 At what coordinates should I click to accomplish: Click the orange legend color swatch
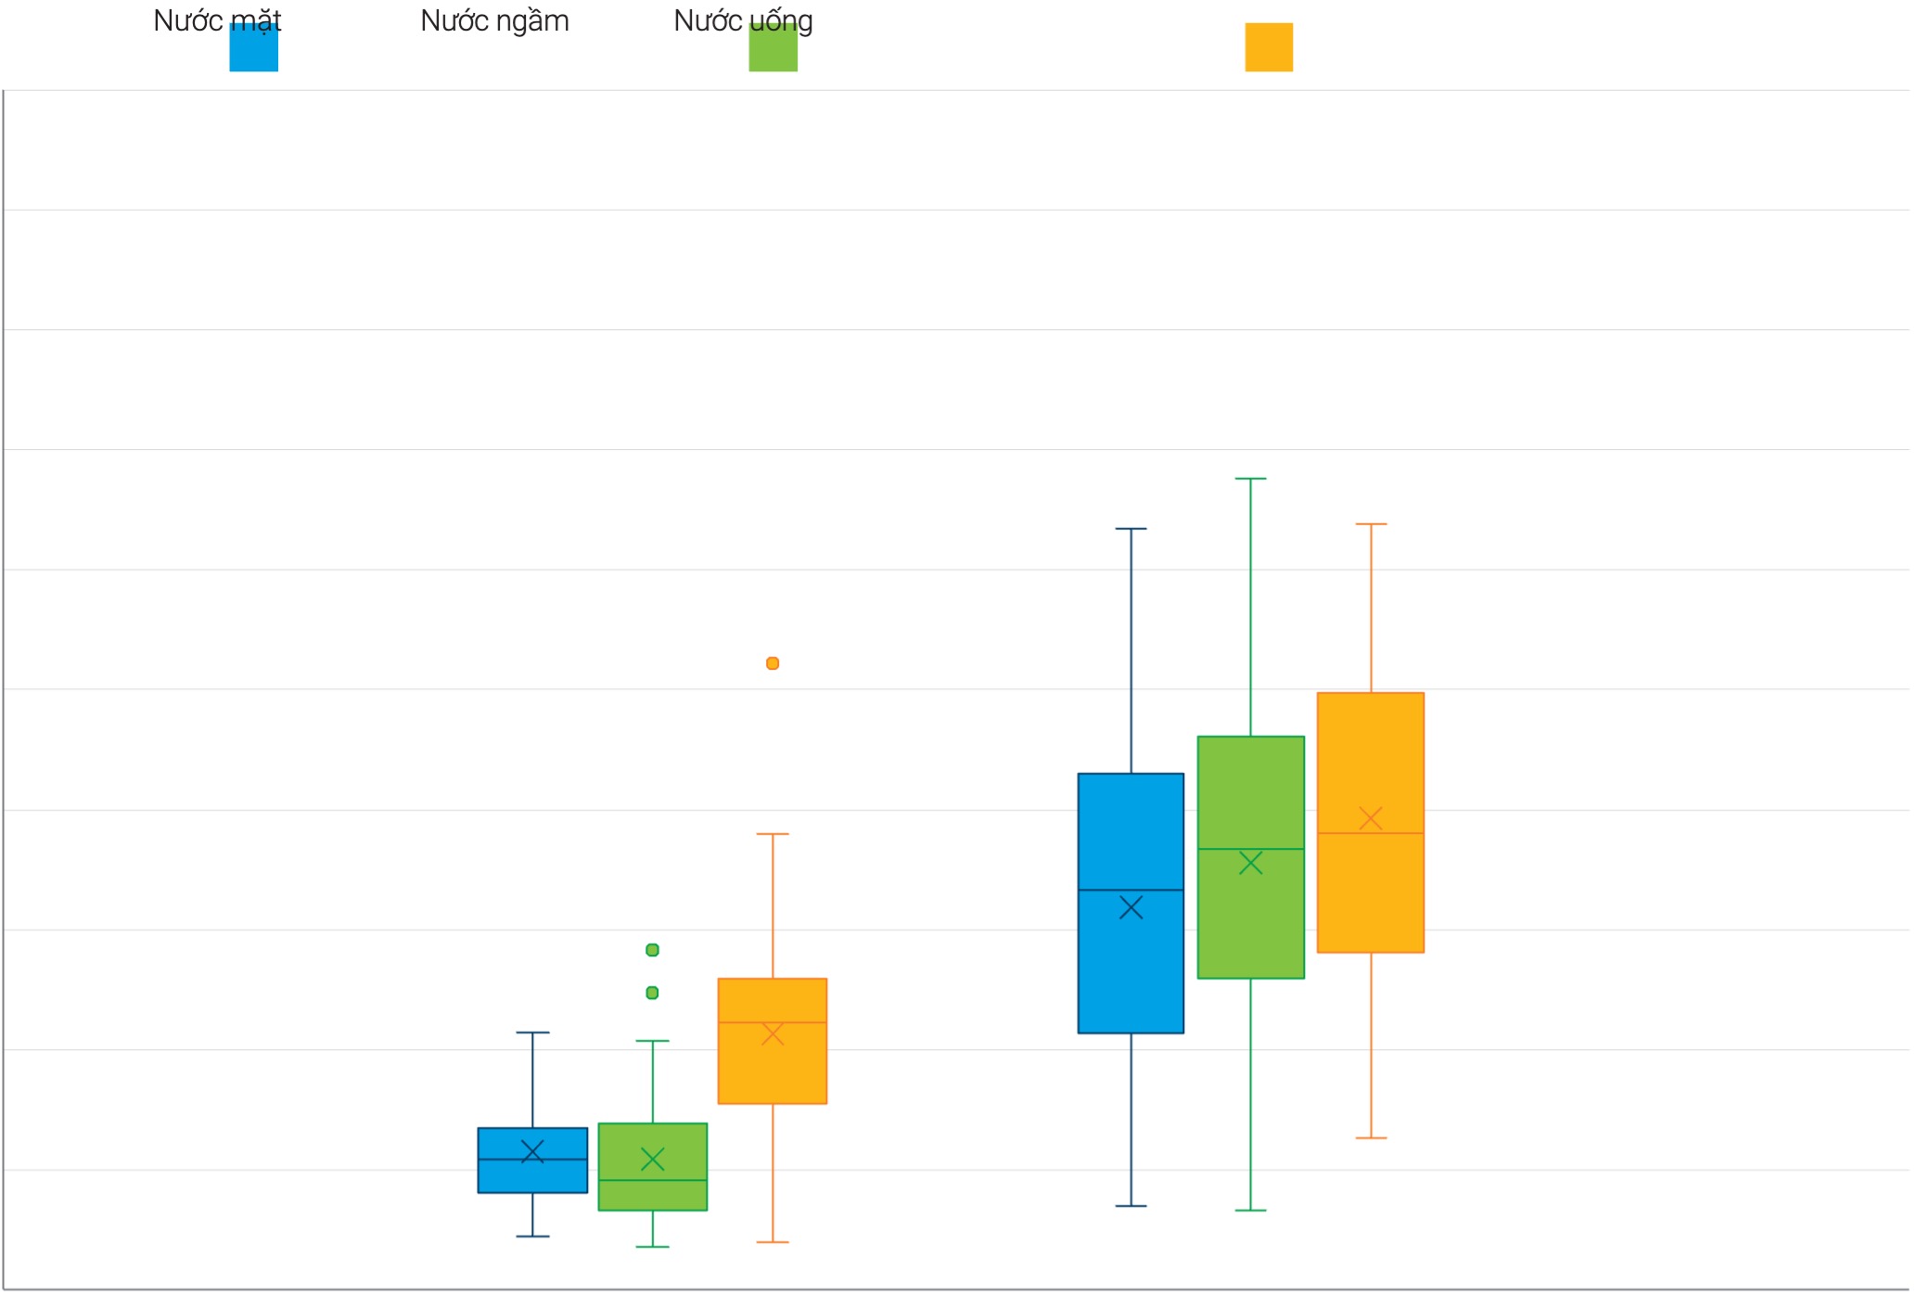1268,47
